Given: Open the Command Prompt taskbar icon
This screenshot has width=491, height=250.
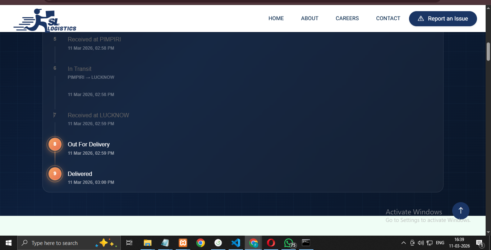Looking at the screenshot, I should 306,243.
